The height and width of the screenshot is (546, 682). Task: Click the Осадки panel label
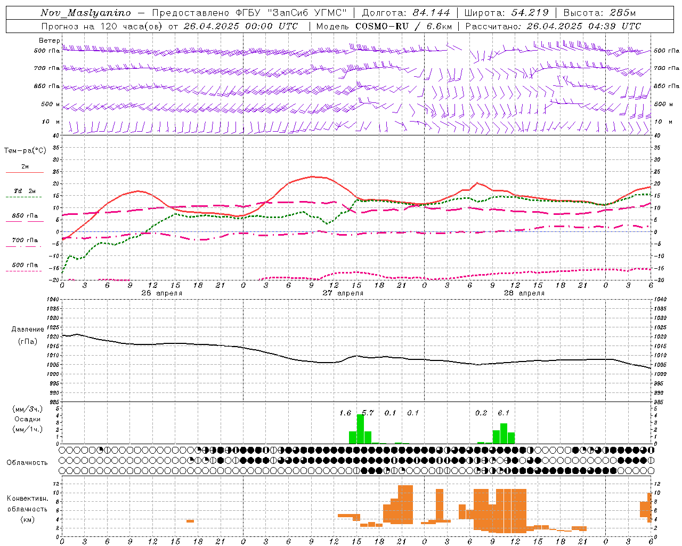point(28,419)
